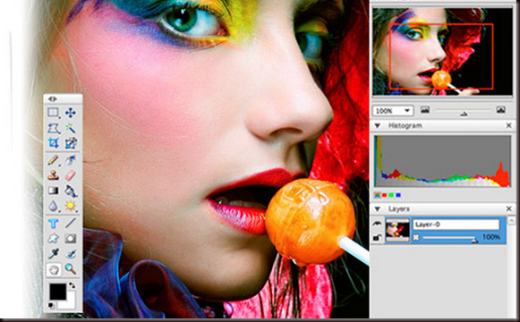
Task: Open the black foreground color swatch
Action: (x=57, y=292)
